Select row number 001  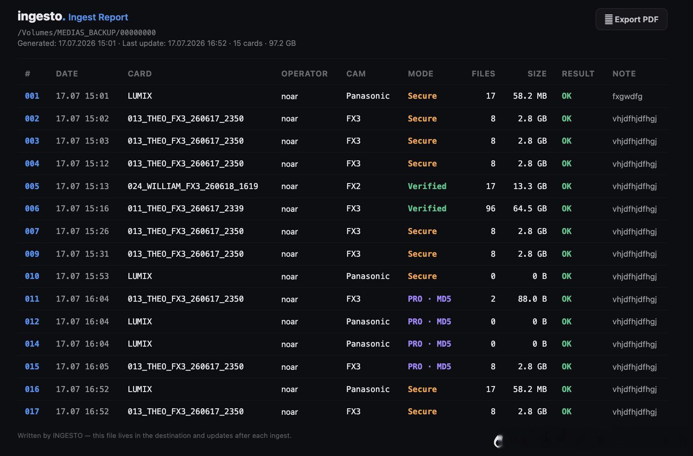(x=32, y=96)
